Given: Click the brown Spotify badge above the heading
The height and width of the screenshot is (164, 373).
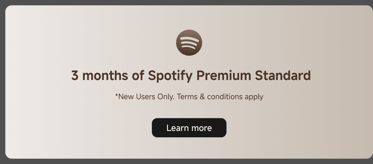Looking at the screenshot, I should click(189, 42).
